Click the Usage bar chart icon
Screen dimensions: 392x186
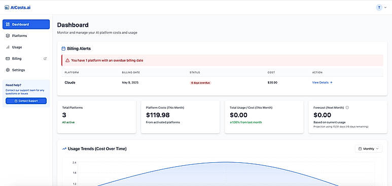[8, 47]
